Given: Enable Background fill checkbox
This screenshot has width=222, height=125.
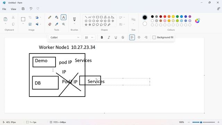Looking at the screenshot, I should (x=154, y=37).
